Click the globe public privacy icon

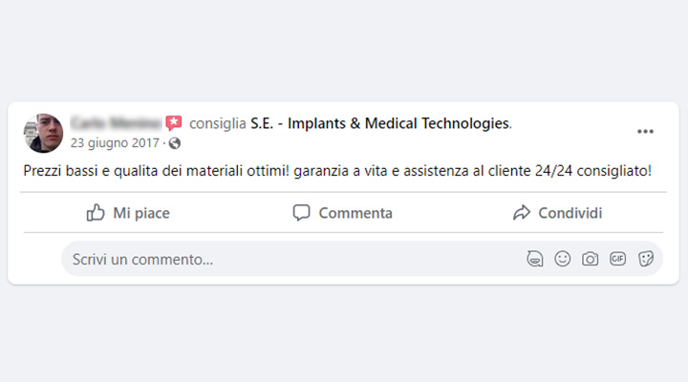pyautogui.click(x=175, y=143)
